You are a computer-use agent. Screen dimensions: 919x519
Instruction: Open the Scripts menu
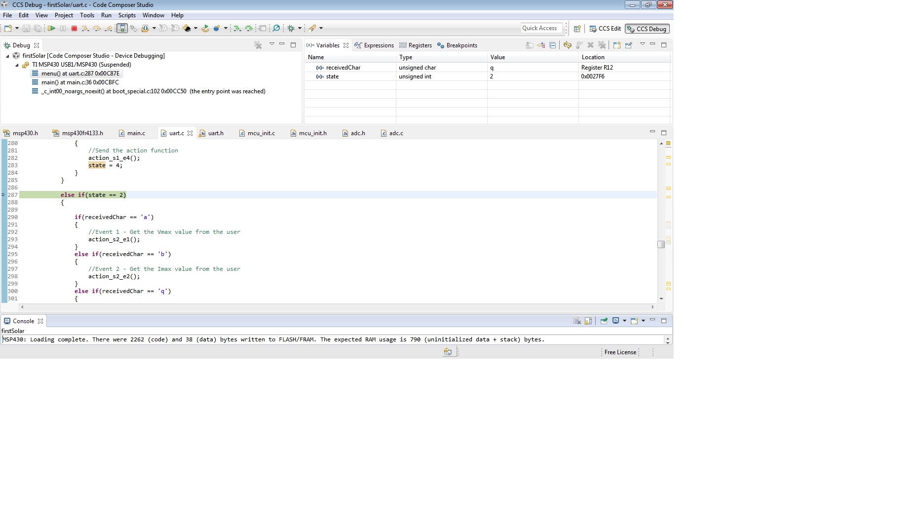[x=127, y=15]
